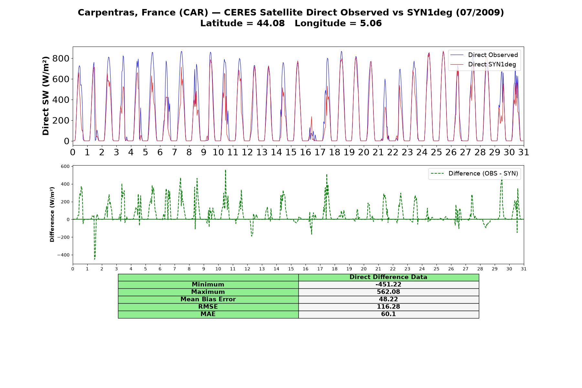Click the Direct SW (W/m²) axis label

click(x=46, y=96)
